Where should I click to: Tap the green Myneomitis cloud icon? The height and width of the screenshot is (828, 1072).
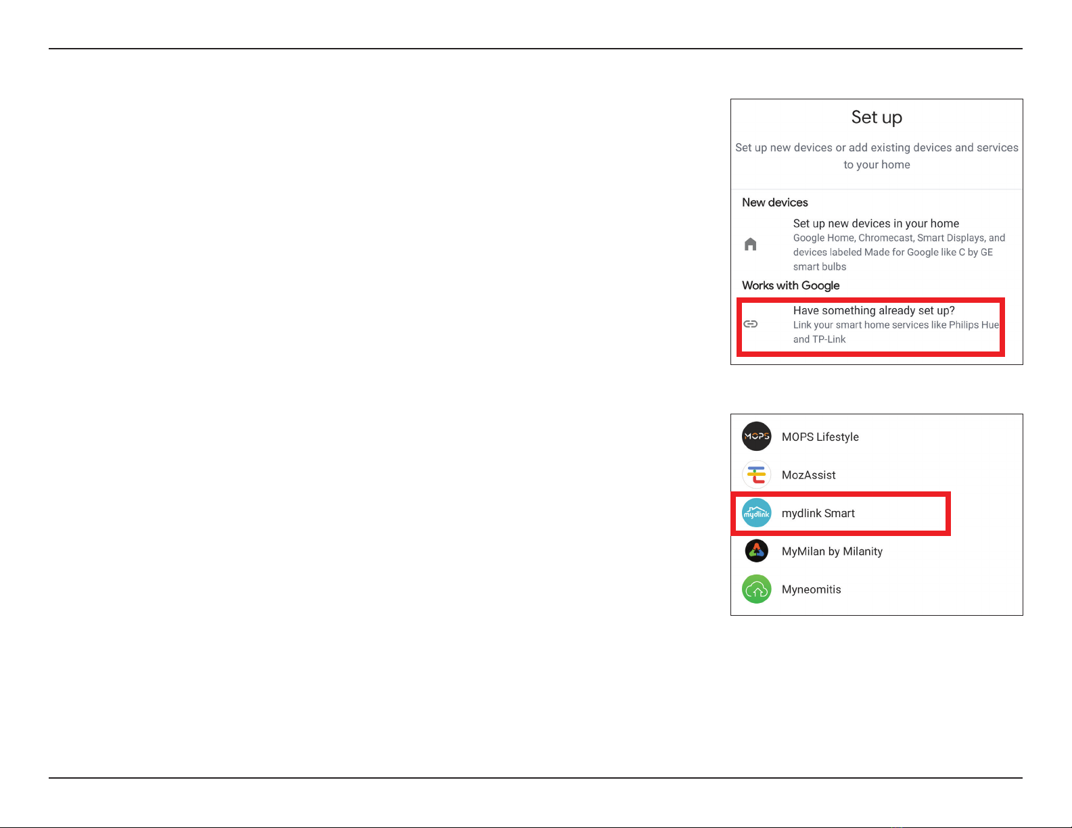tap(756, 589)
